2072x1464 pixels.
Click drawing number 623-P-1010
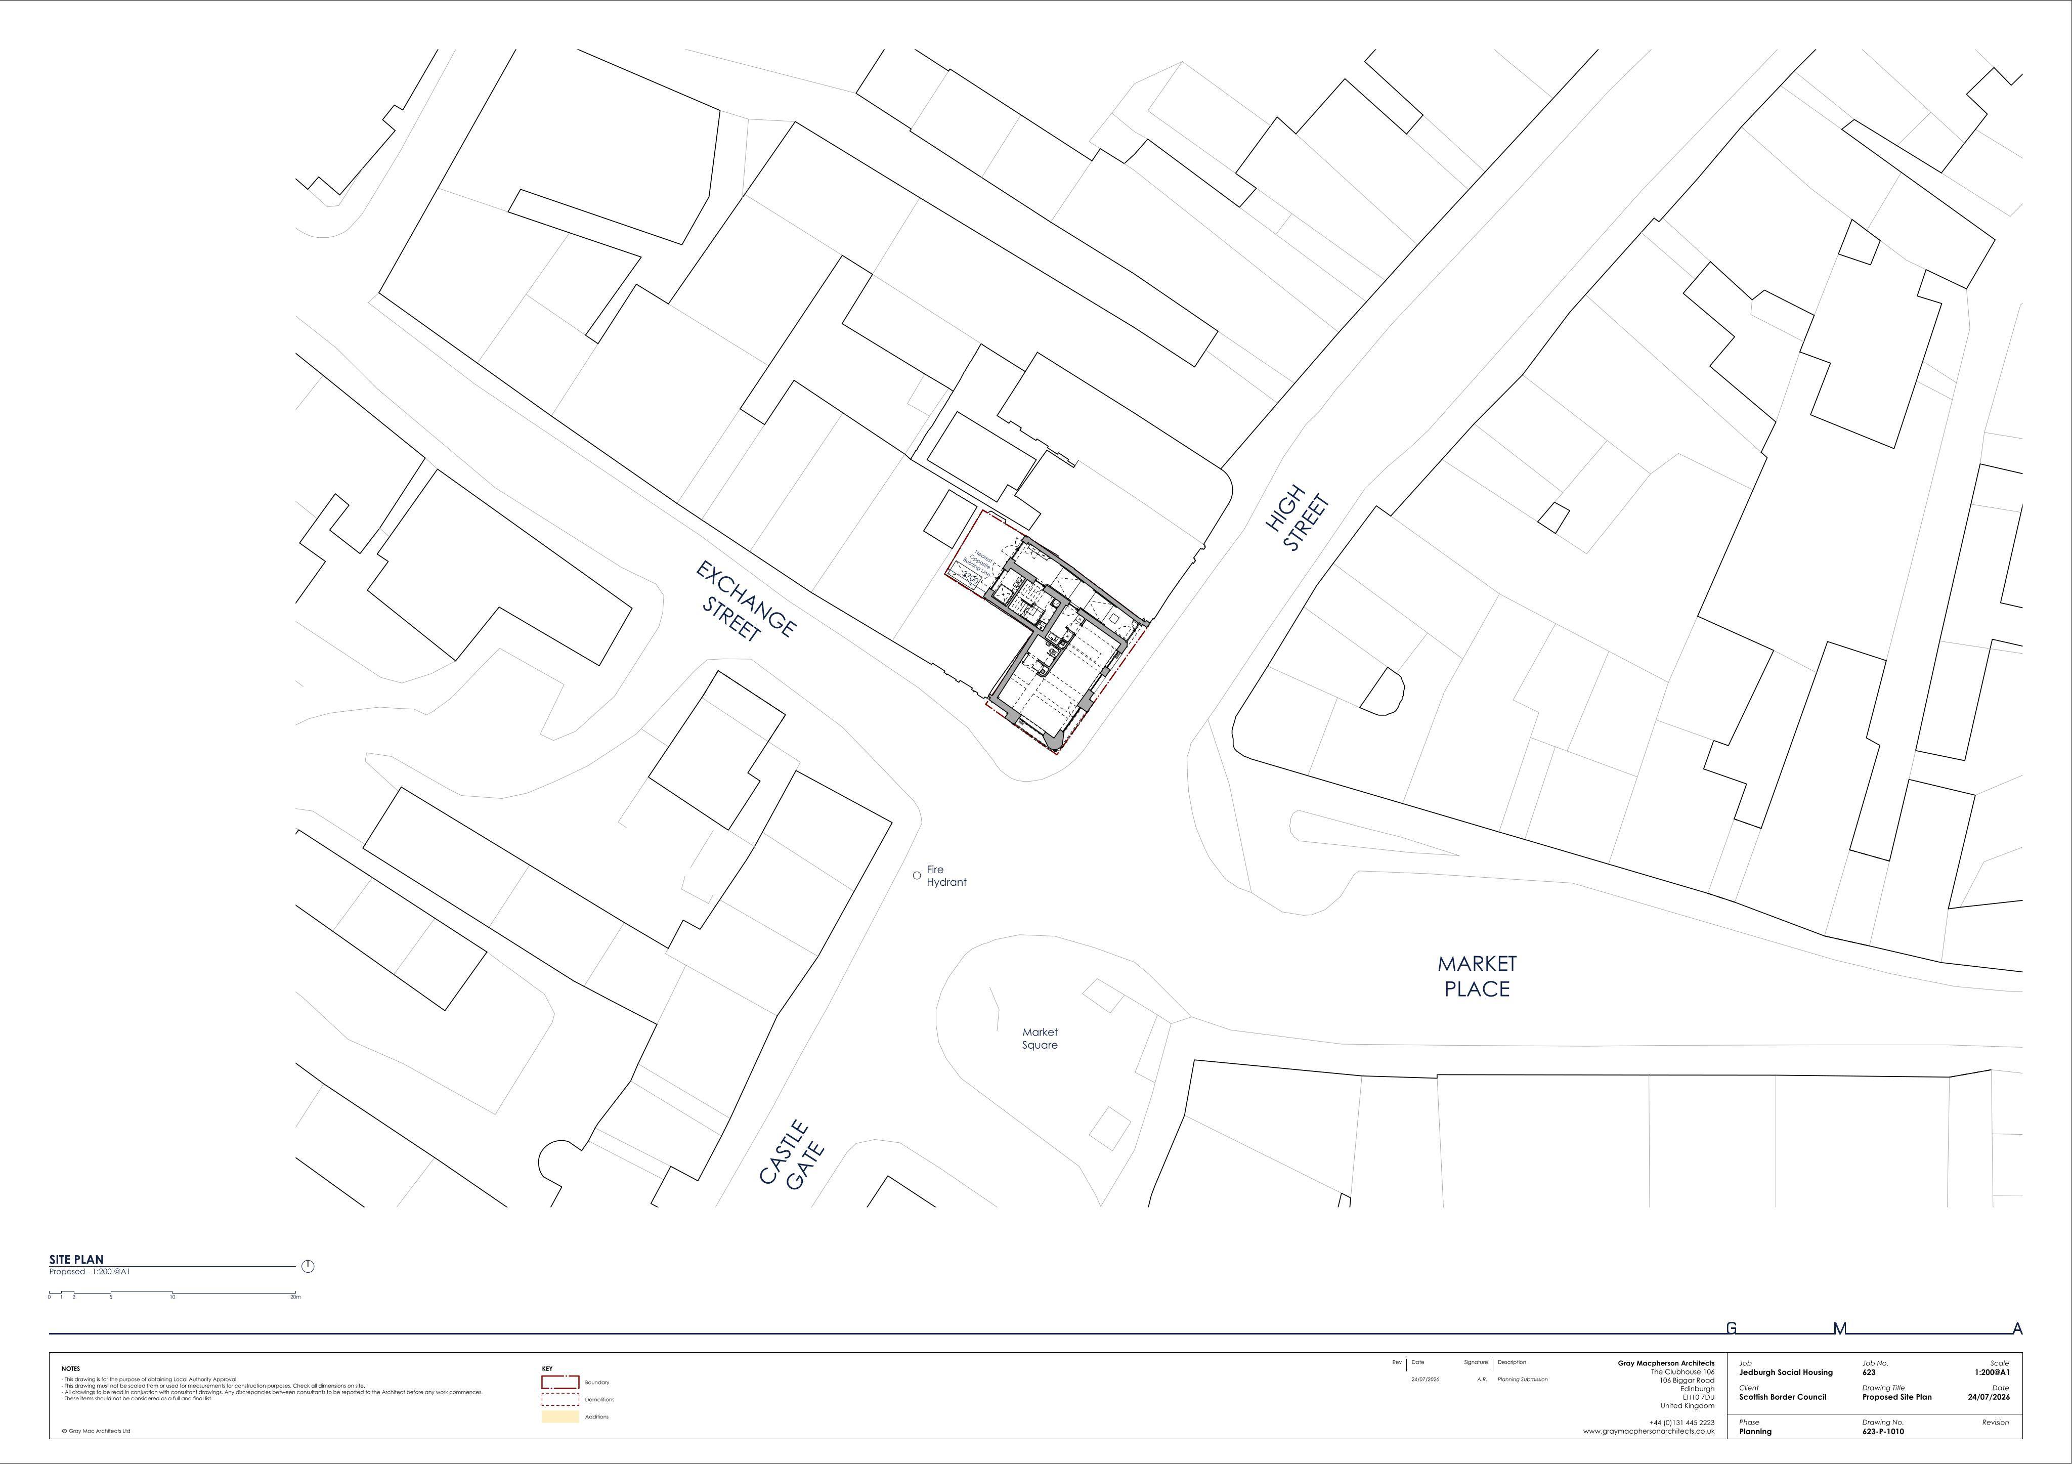click(x=1883, y=1431)
